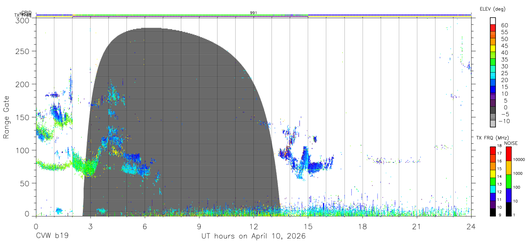Click the '10000' label on NOISE colorbar

(x=520, y=160)
